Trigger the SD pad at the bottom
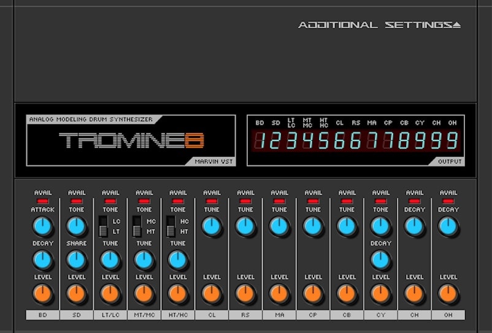The height and width of the screenshot is (333, 492). (x=77, y=315)
